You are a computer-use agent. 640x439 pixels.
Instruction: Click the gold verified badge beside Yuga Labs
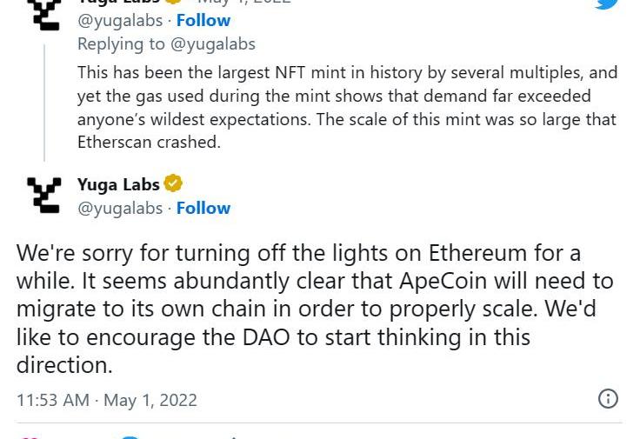[x=173, y=183]
